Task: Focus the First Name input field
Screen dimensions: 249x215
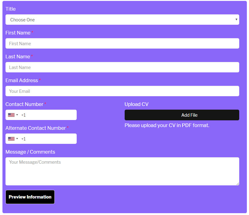Action: pyautogui.click(x=122, y=43)
